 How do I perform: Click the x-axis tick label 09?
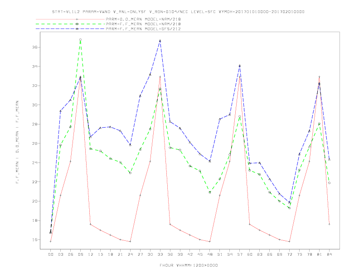pos(80,254)
